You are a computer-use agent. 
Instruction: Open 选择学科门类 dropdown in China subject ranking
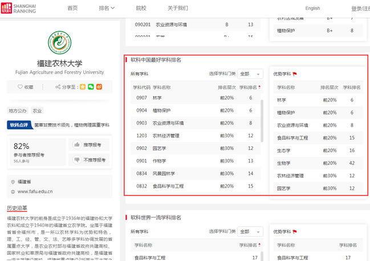250,74
